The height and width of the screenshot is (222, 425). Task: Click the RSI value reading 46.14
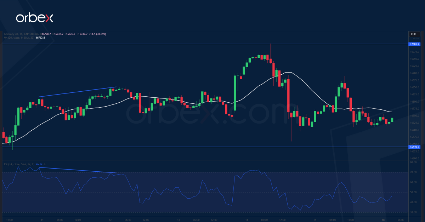pos(39,164)
